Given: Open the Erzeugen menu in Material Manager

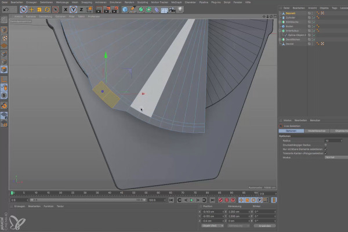Looking at the screenshot, I should [x=20, y=206].
